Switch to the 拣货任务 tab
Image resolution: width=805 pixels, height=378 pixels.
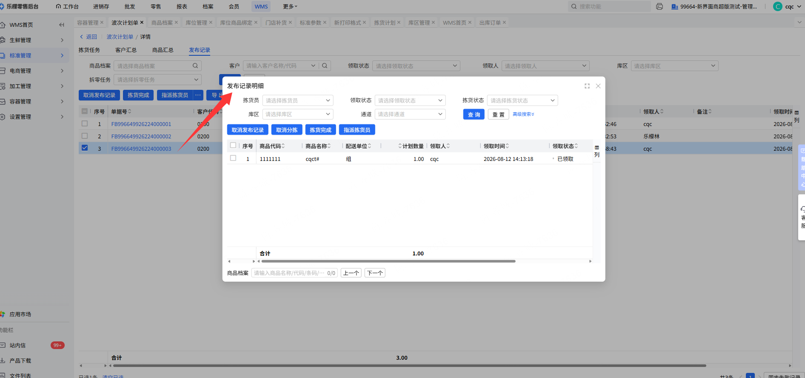coord(89,50)
